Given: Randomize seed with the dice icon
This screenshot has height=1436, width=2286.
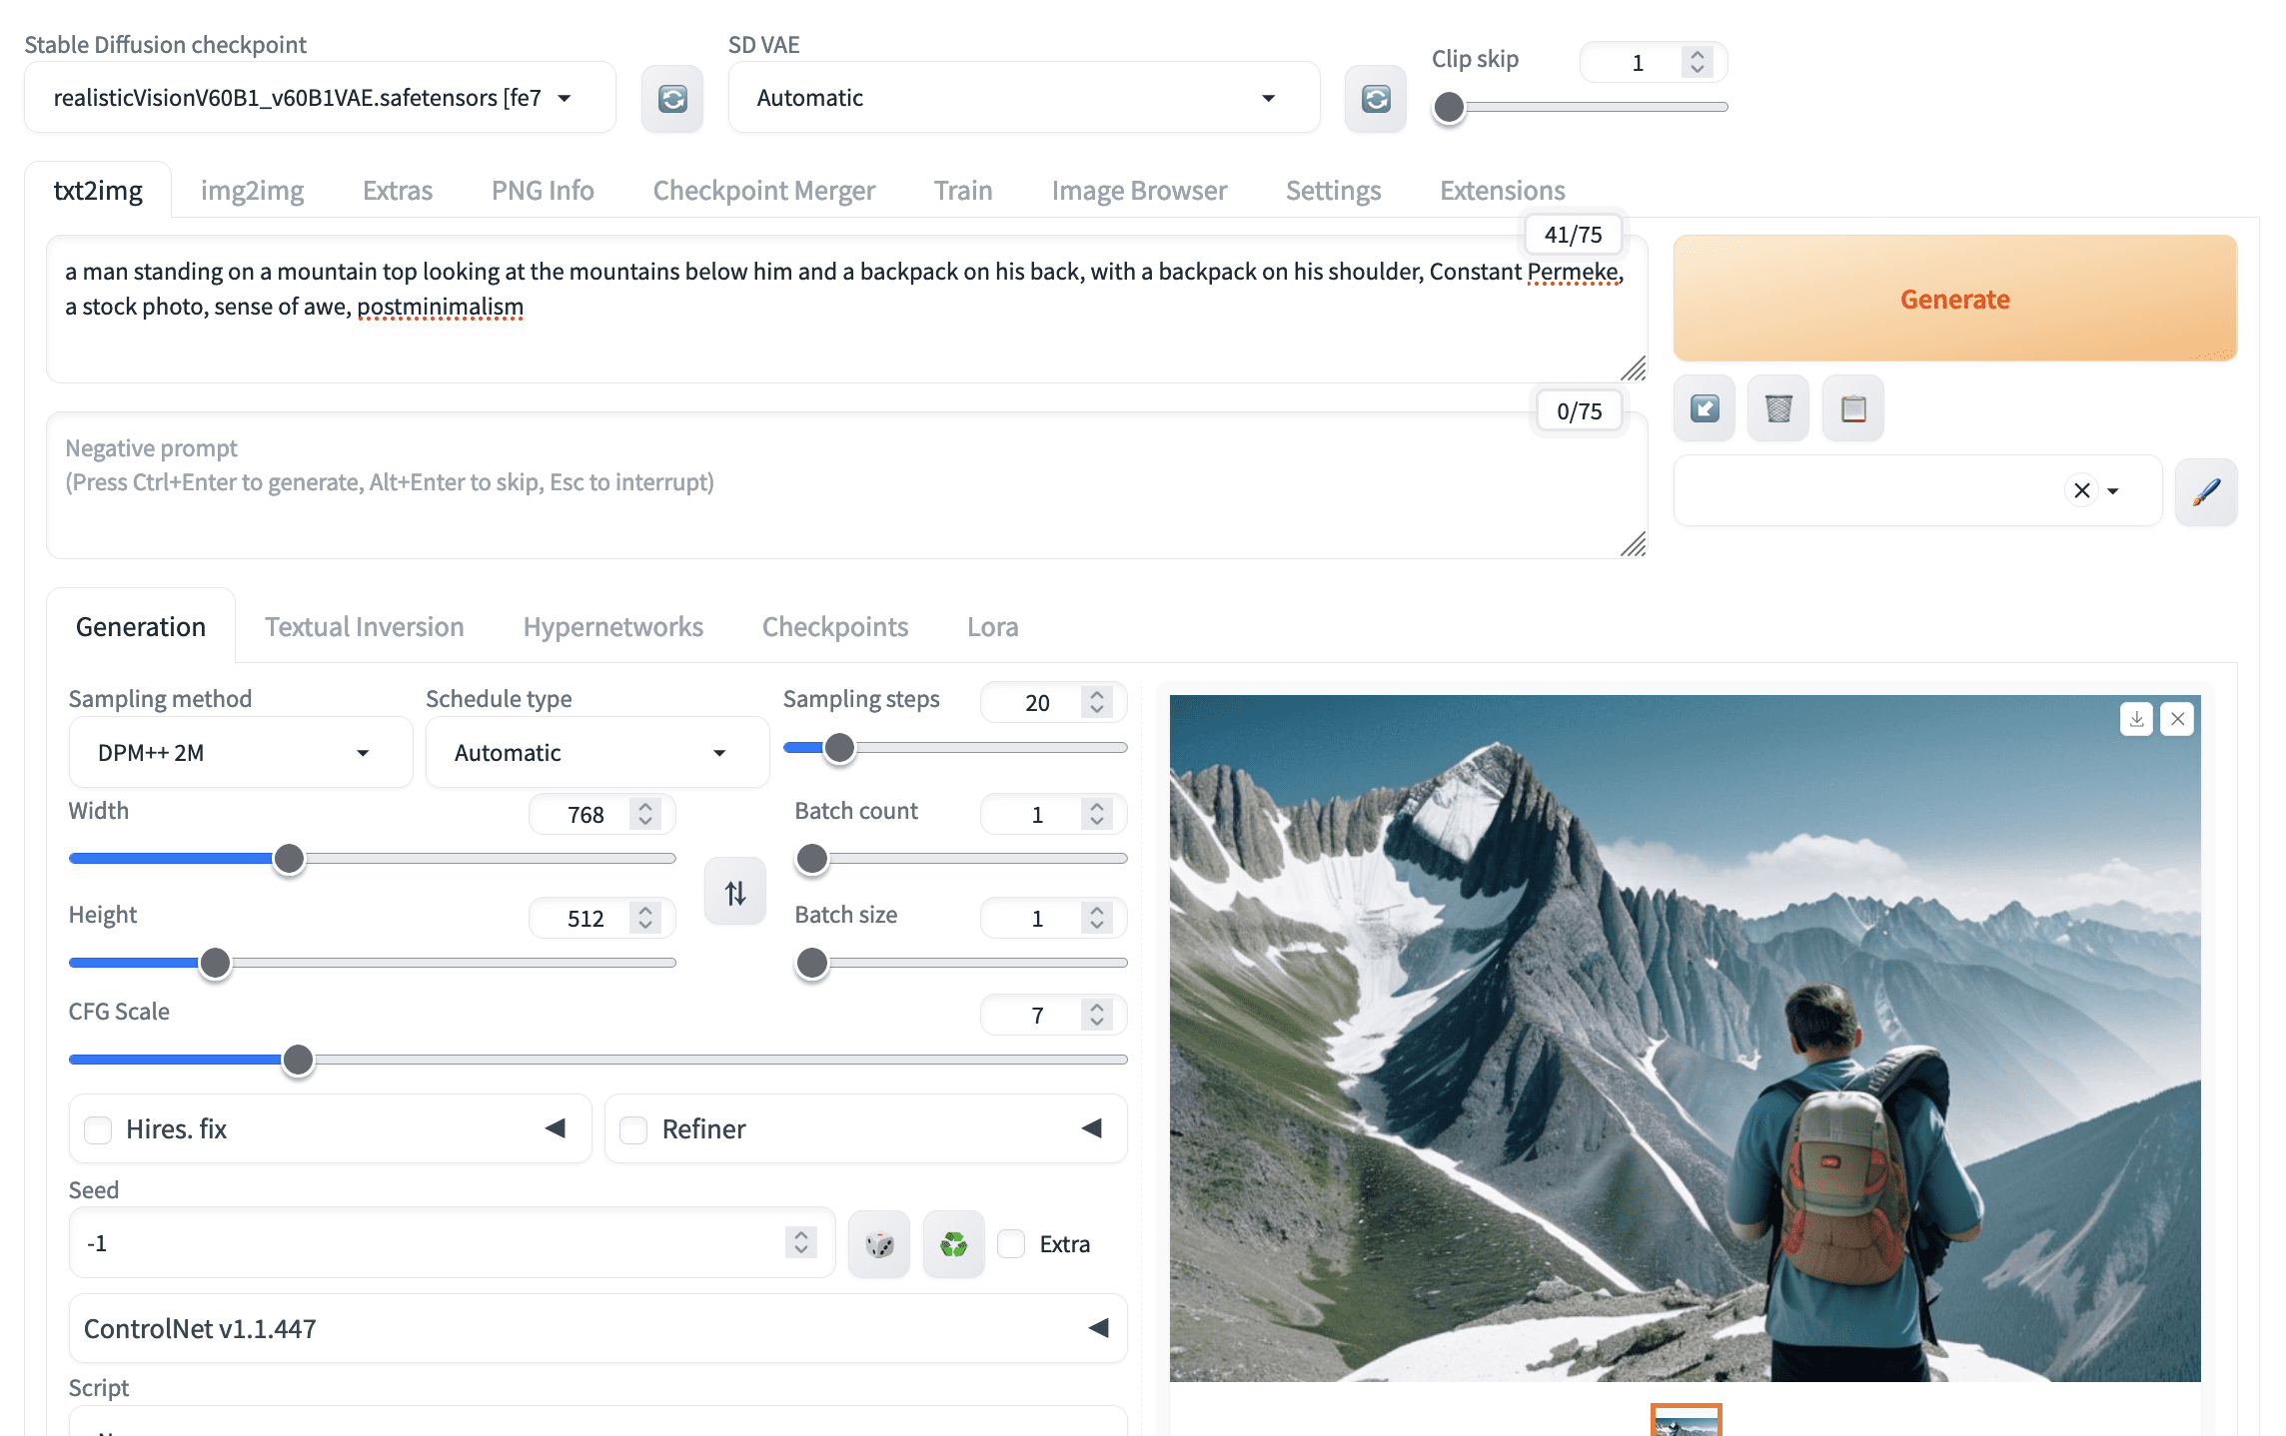Looking at the screenshot, I should point(879,1244).
